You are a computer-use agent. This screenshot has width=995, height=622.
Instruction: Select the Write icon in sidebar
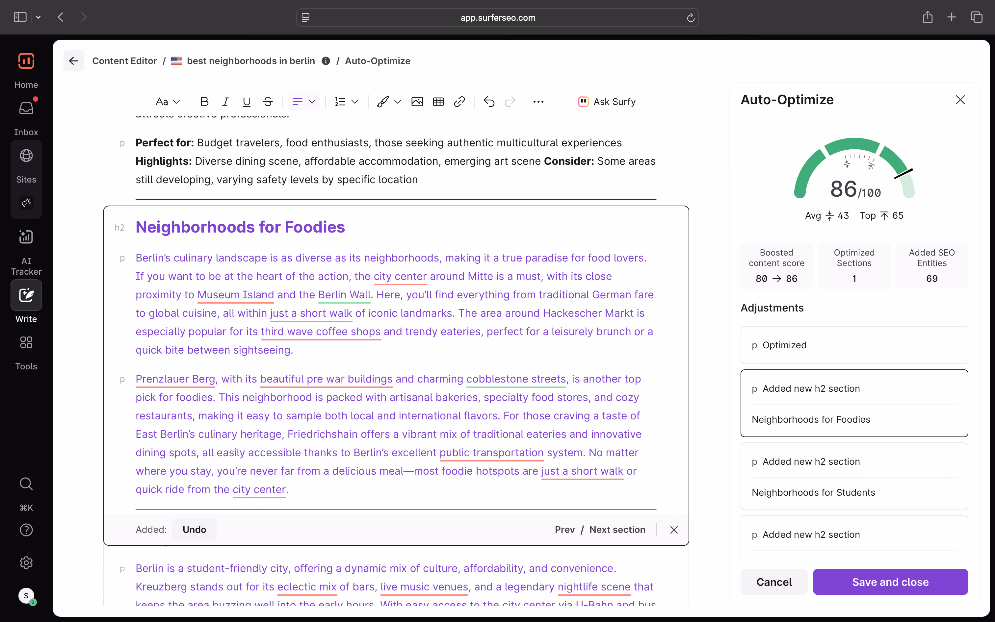(26, 295)
